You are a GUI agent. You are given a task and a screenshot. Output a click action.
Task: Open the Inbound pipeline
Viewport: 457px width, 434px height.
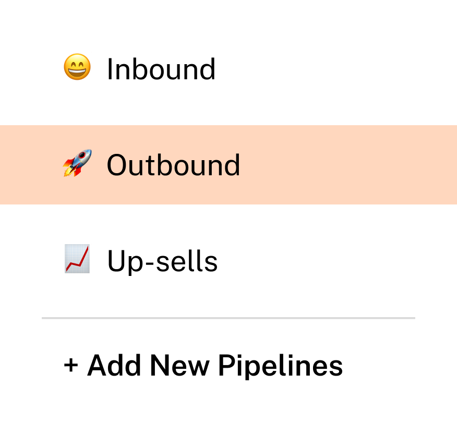point(161,69)
